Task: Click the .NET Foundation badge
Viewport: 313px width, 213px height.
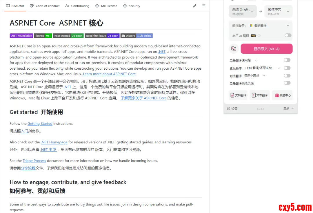Action: [x=21, y=36]
